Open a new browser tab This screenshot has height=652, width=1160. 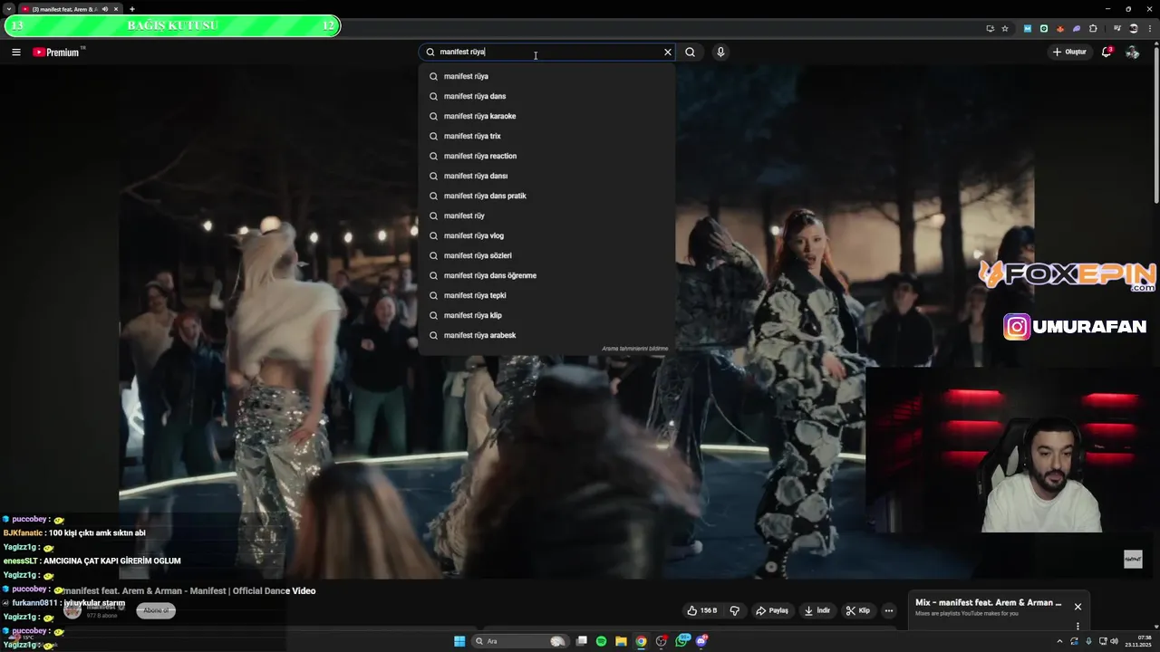coord(132,9)
